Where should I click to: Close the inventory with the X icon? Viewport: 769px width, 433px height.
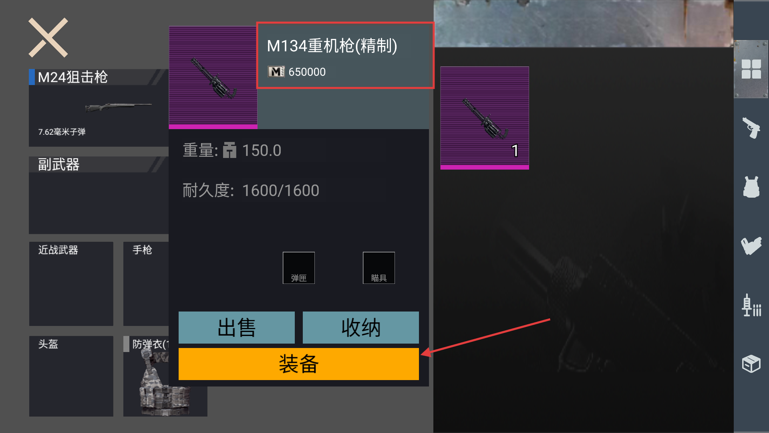click(48, 38)
